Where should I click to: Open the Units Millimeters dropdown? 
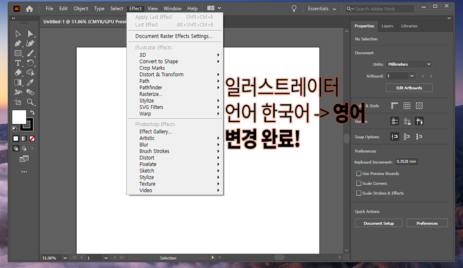click(409, 64)
